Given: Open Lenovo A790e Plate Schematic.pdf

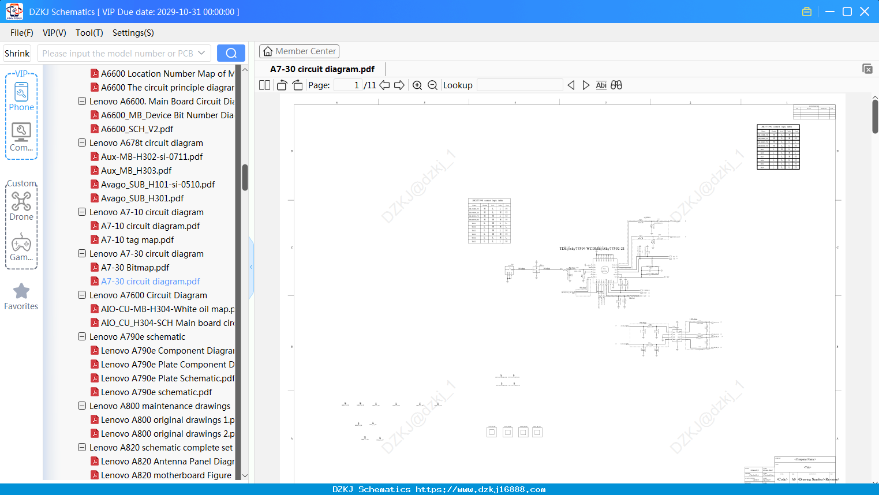Looking at the screenshot, I should (x=167, y=378).
